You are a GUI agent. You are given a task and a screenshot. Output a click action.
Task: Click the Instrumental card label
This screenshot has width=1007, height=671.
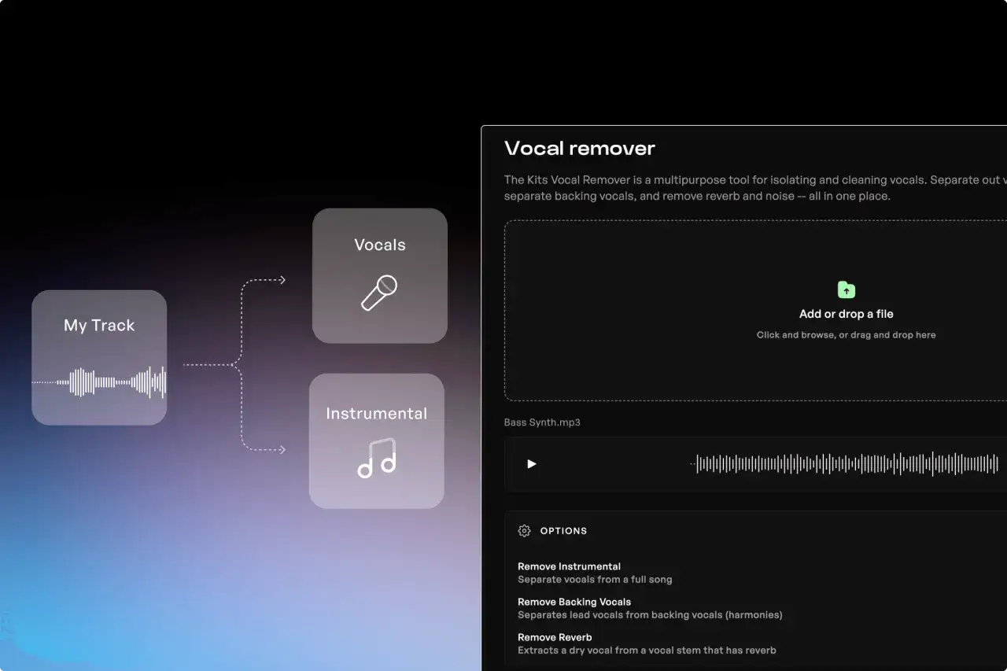[377, 413]
